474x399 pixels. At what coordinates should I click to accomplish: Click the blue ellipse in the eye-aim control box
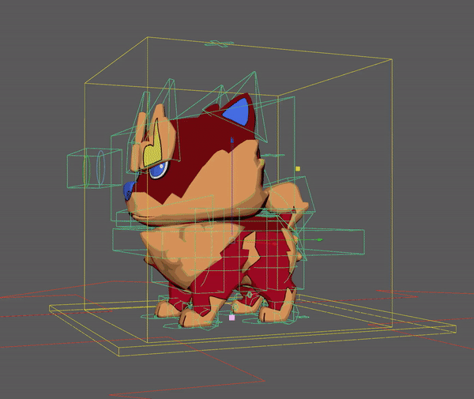pyautogui.click(x=100, y=168)
